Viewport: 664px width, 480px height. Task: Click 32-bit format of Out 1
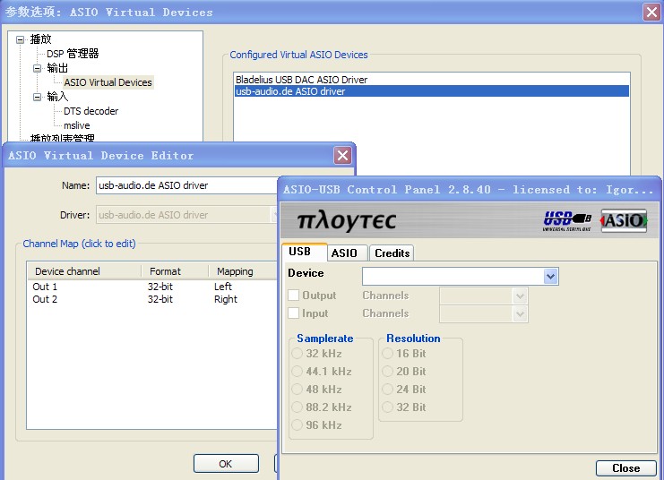(160, 287)
